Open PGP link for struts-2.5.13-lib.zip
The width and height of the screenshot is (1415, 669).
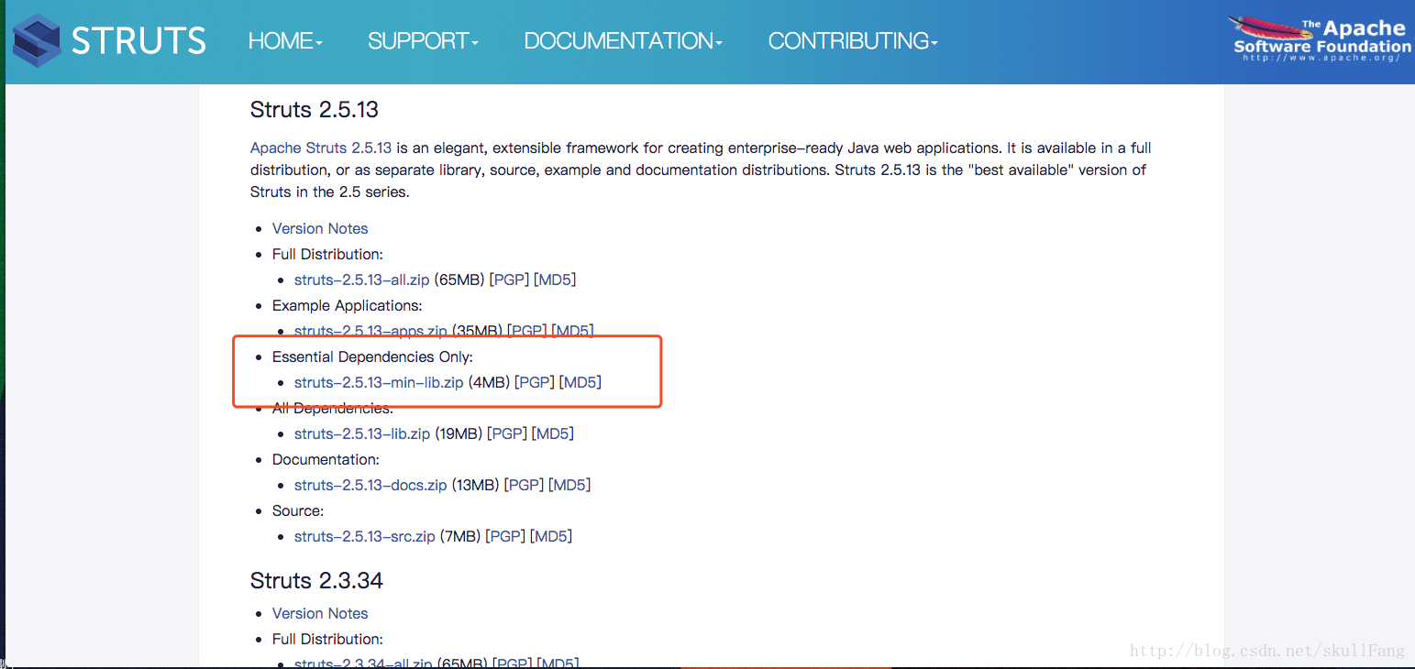coord(507,433)
